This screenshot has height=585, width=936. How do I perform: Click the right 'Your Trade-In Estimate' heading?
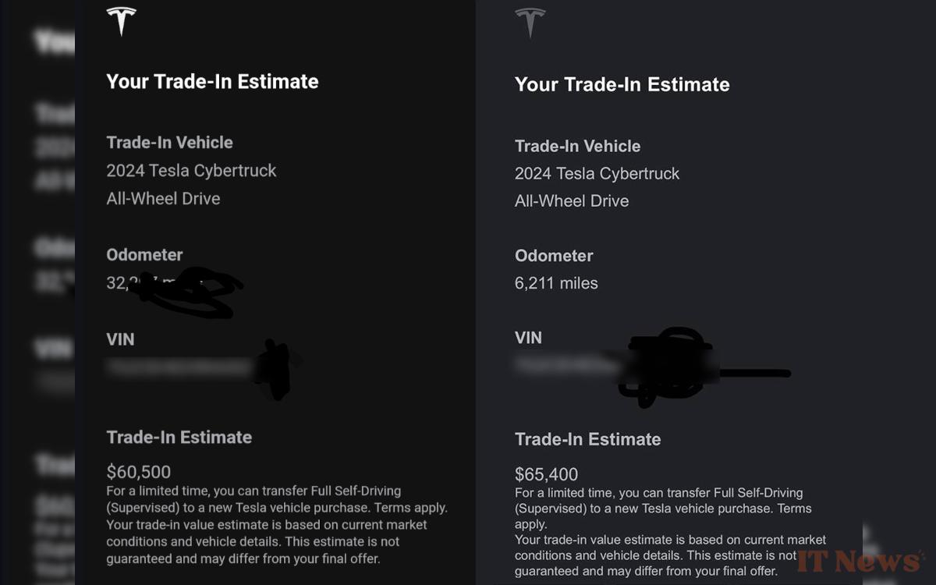tap(622, 84)
